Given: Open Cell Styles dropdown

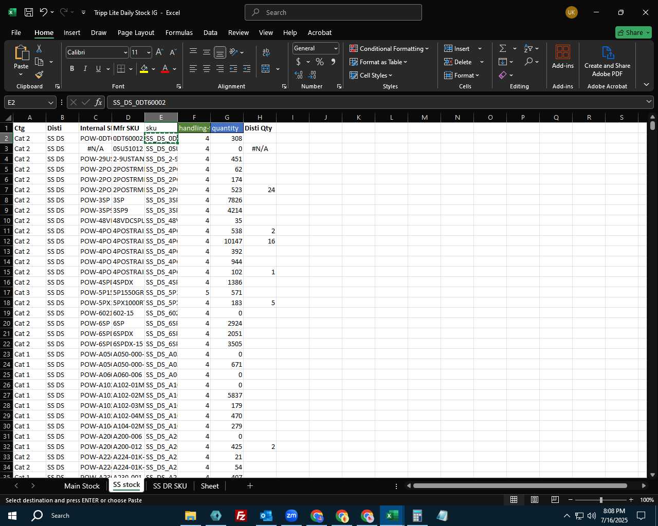Looking at the screenshot, I should (371, 75).
